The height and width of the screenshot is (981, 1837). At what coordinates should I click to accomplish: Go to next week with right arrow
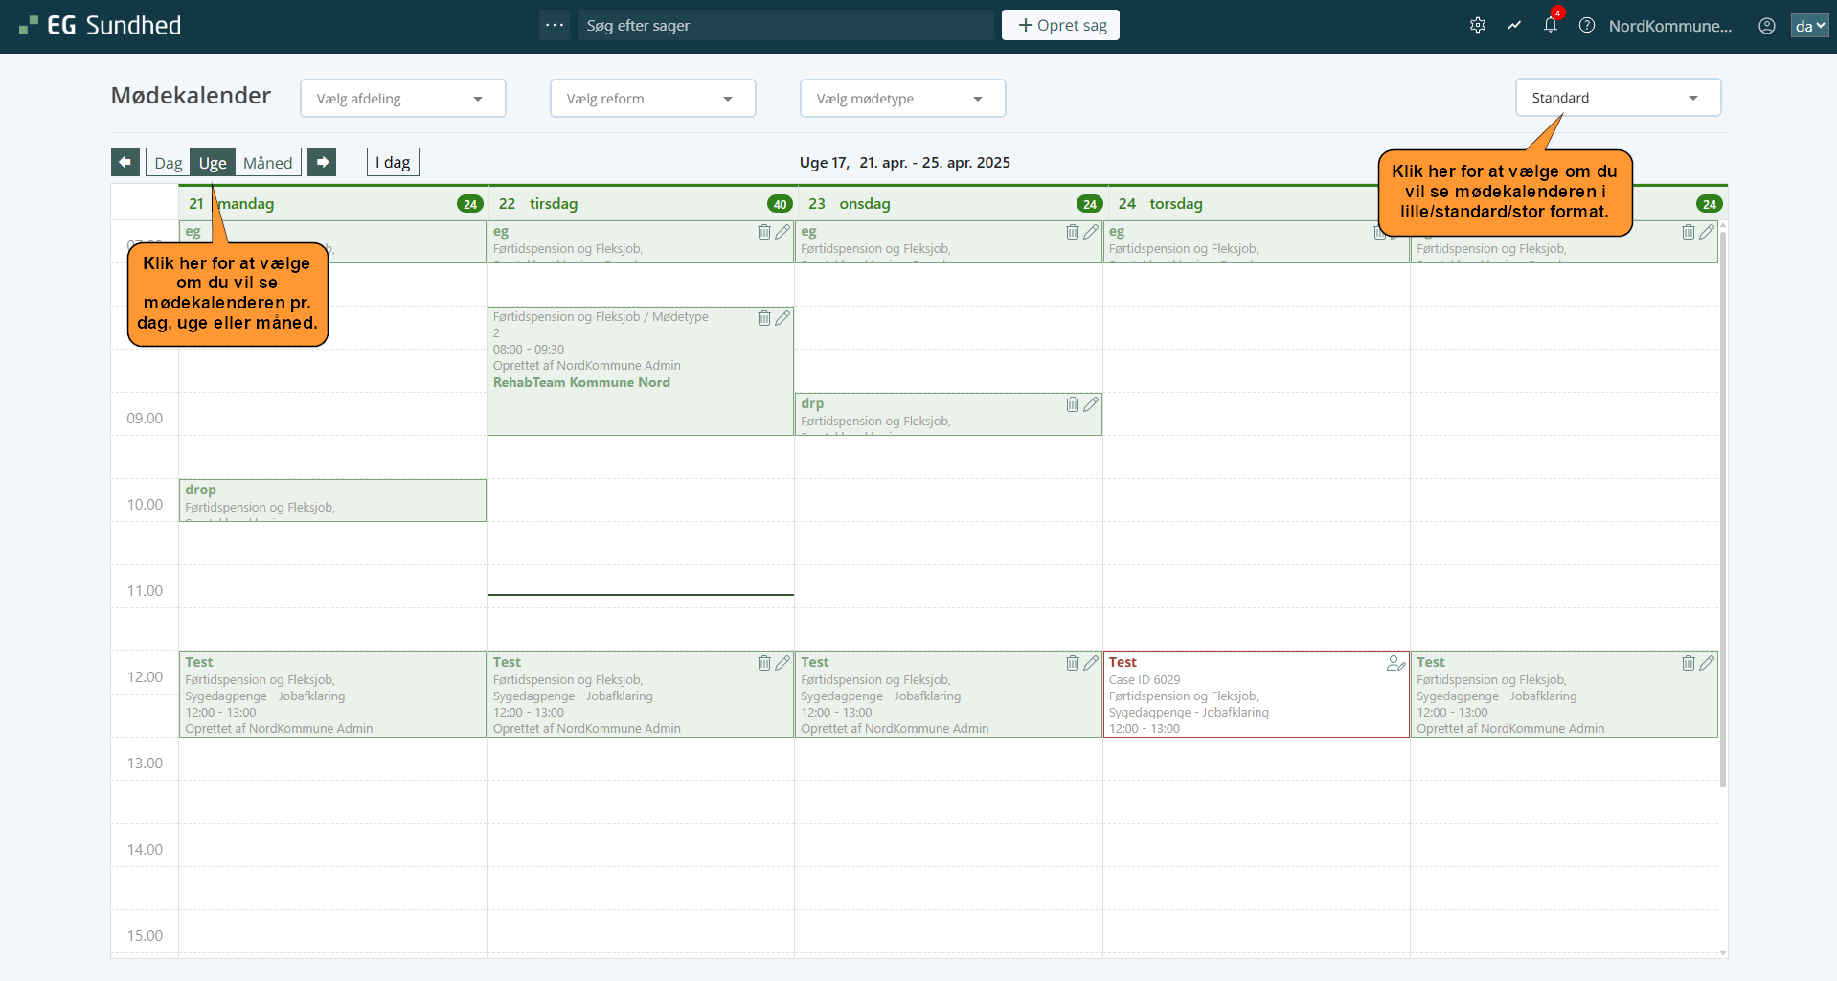[x=323, y=163]
